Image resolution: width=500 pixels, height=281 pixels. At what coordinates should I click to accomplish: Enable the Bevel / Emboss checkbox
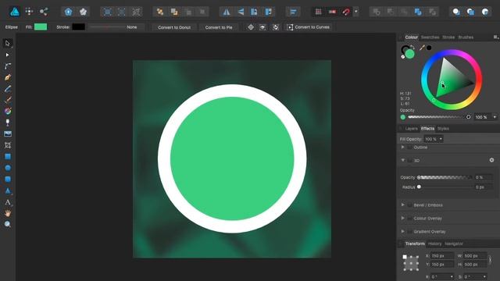click(409, 205)
